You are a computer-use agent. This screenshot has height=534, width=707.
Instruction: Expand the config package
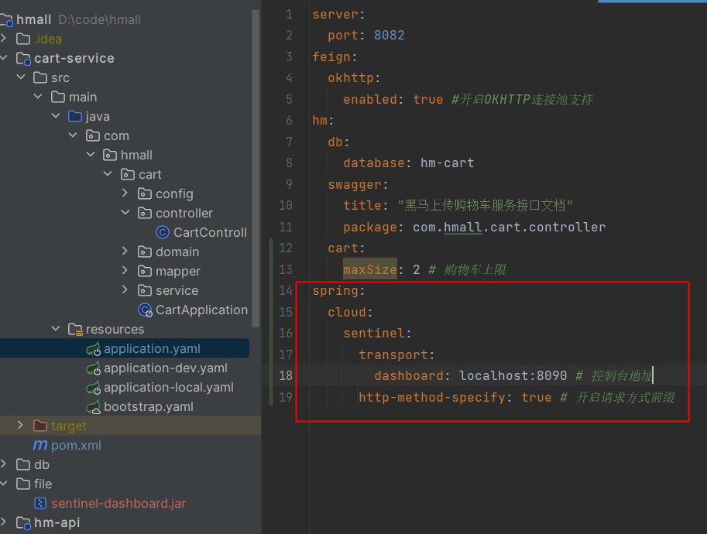pos(125,193)
